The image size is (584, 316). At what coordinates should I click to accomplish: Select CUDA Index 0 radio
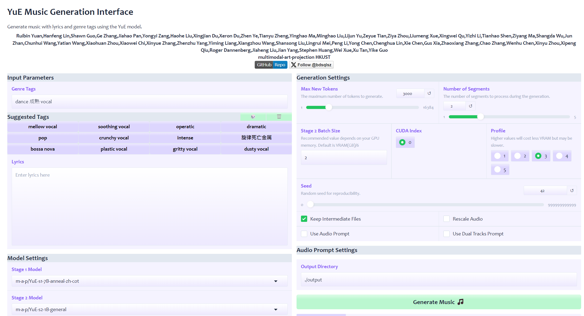pyautogui.click(x=402, y=142)
